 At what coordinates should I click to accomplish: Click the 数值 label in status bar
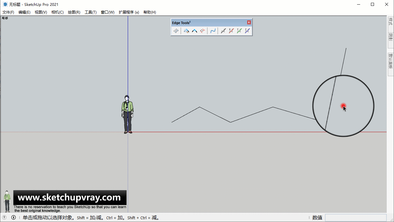[317, 218]
